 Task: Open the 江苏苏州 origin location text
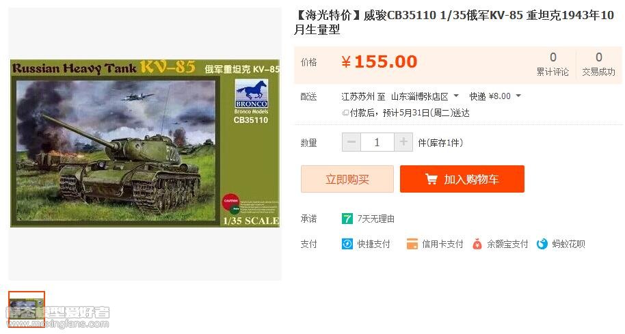click(x=358, y=96)
